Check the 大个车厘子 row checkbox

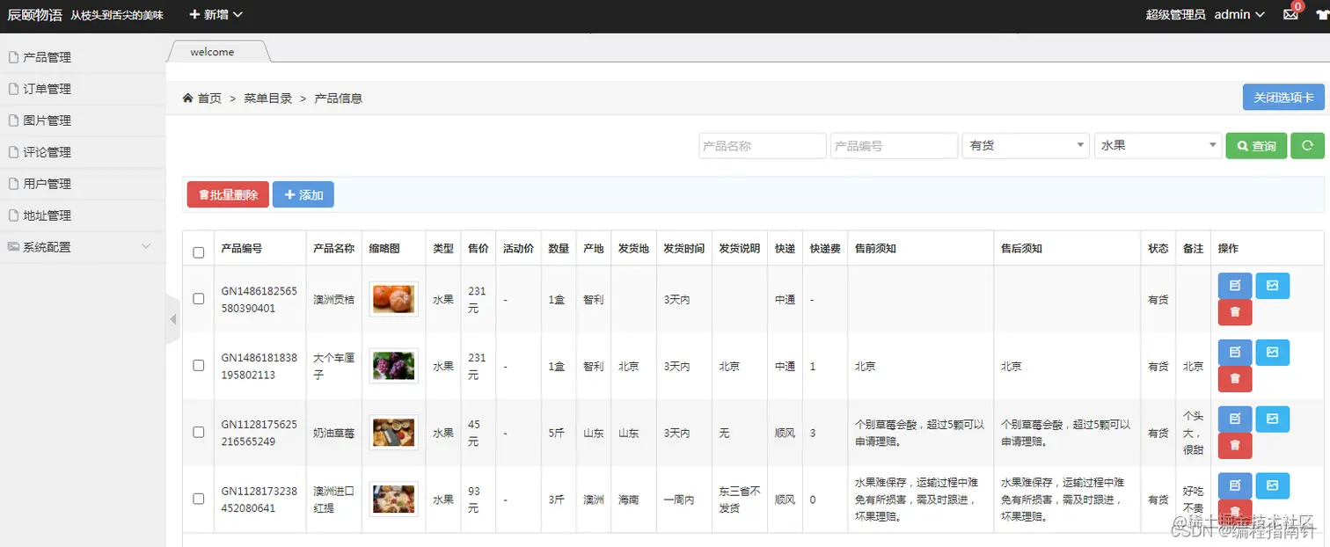tap(198, 365)
